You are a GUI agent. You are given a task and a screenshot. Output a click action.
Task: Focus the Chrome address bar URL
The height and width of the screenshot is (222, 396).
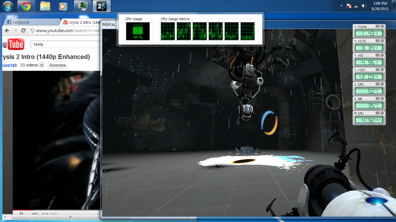tap(68, 31)
